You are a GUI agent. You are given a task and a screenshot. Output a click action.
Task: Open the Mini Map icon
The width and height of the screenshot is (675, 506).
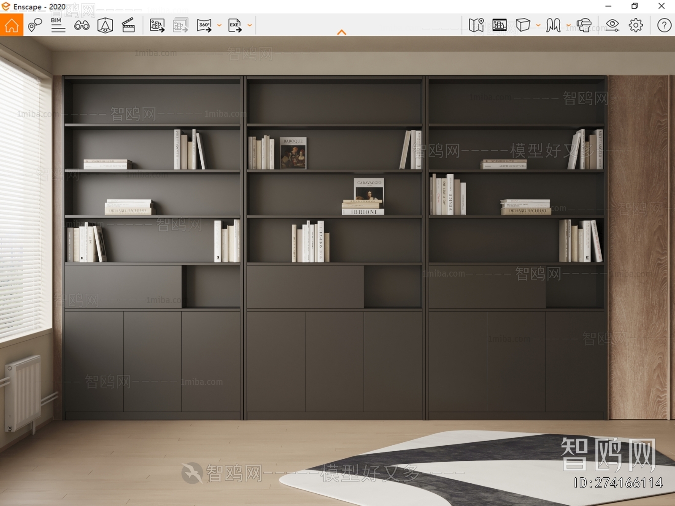[x=476, y=25]
